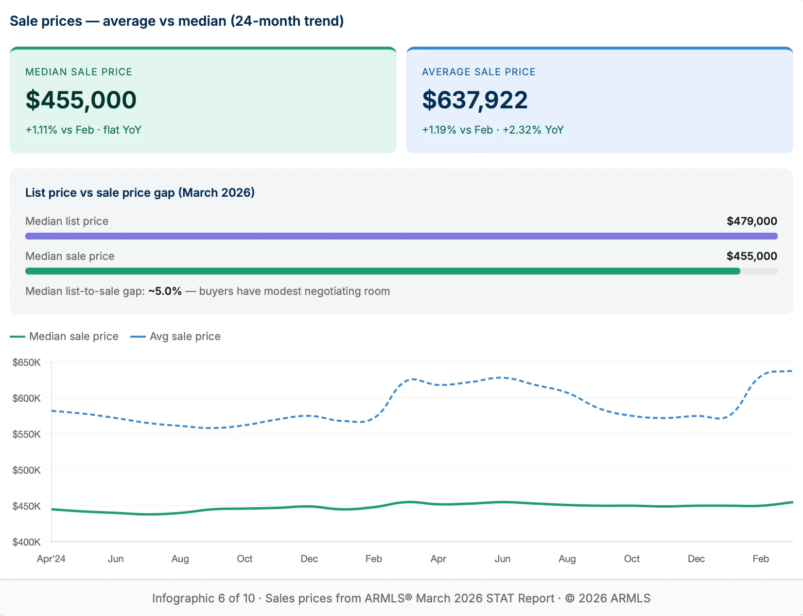
Task: Click the $637,922 average price figure
Action: click(x=475, y=100)
